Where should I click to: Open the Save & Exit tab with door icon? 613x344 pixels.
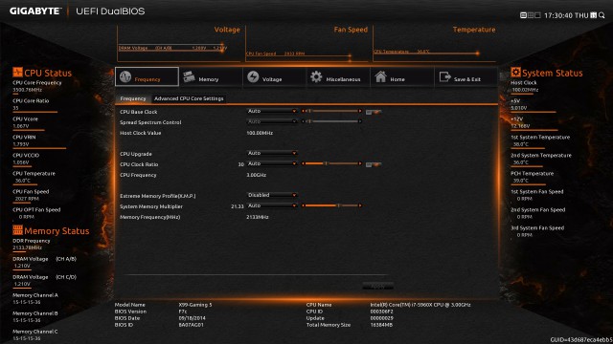pos(465,76)
